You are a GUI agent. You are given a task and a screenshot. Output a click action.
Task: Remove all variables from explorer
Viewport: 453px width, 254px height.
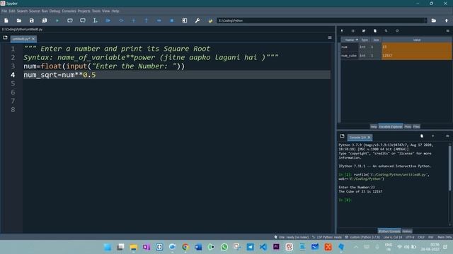(x=375, y=31)
